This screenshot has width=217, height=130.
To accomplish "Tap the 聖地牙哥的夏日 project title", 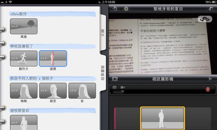I will click(168, 9).
